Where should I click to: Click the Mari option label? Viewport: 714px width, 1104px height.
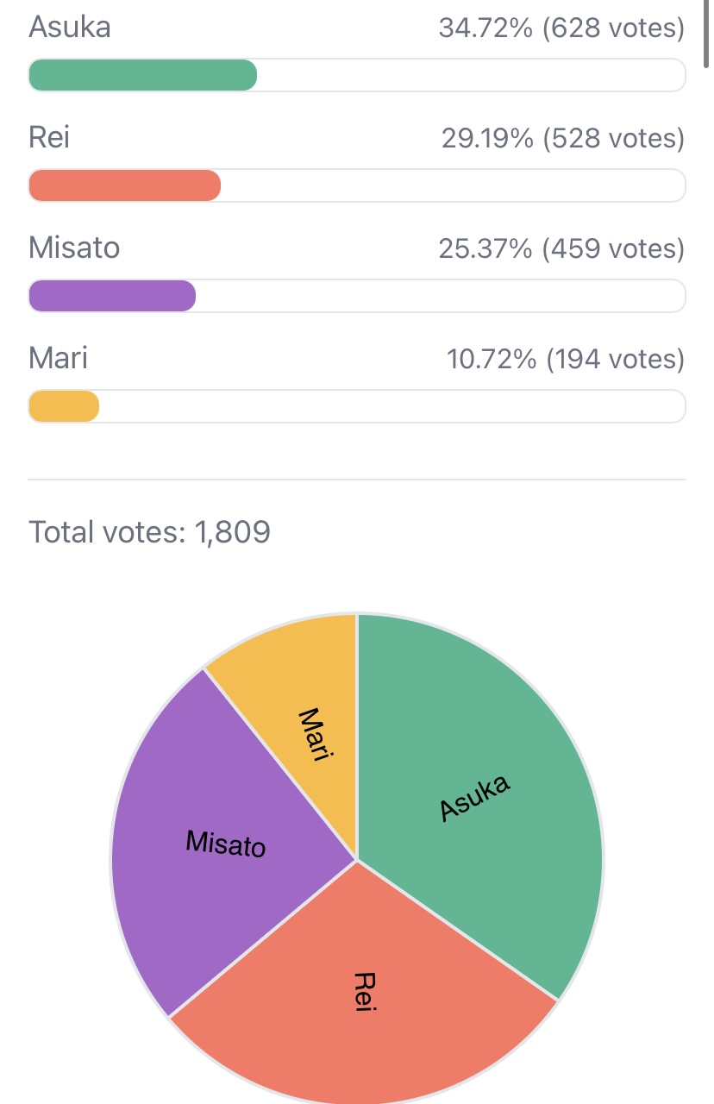pos(58,358)
